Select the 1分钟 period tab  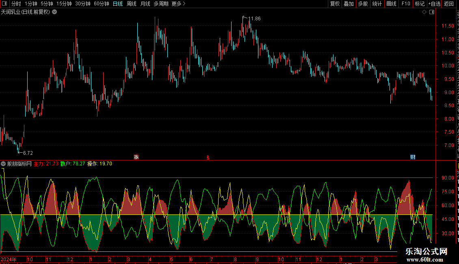(31, 4)
